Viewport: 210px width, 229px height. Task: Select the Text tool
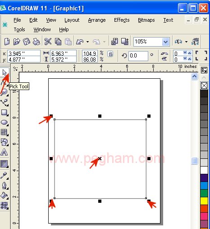click(4, 152)
